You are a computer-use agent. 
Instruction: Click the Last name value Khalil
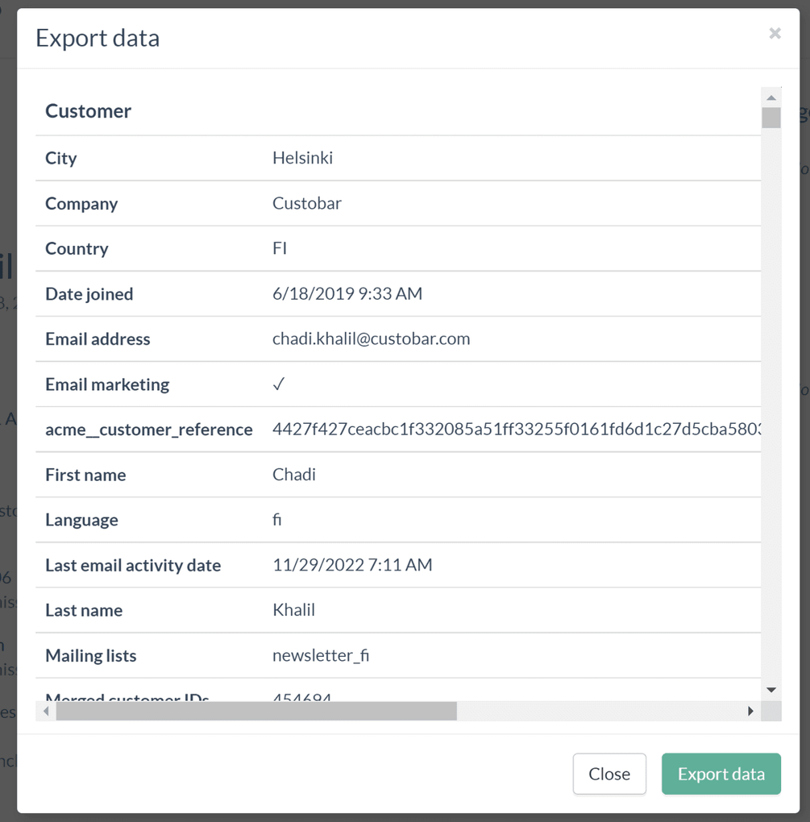point(293,610)
